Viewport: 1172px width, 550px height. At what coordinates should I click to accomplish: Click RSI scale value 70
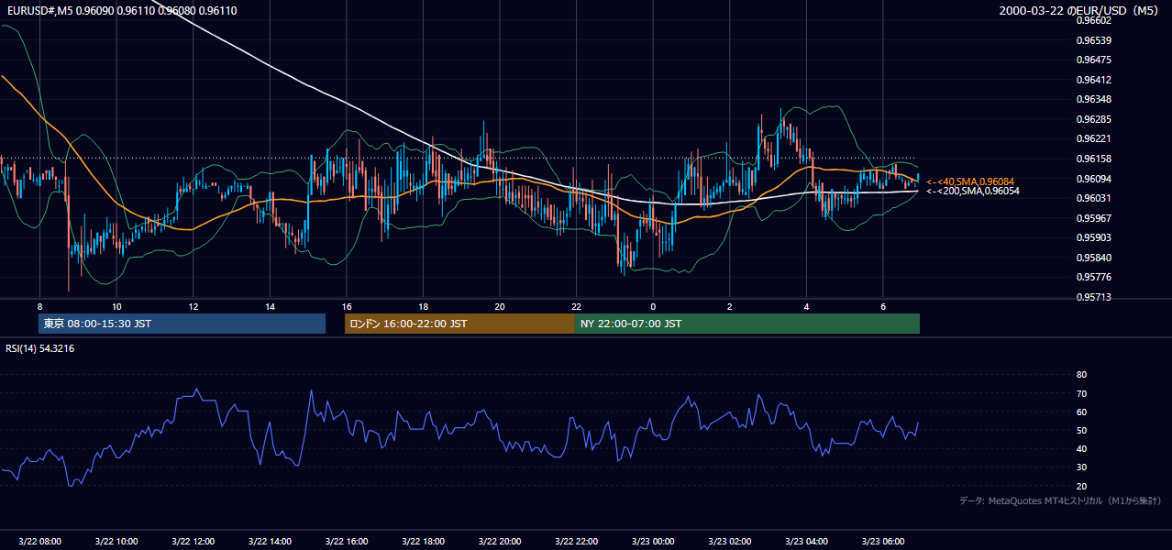tap(1081, 393)
